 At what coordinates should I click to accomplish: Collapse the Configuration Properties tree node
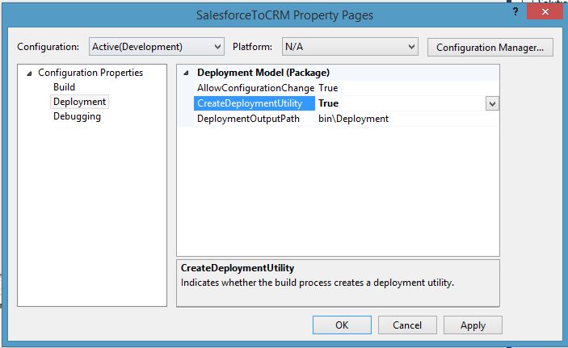coord(30,73)
